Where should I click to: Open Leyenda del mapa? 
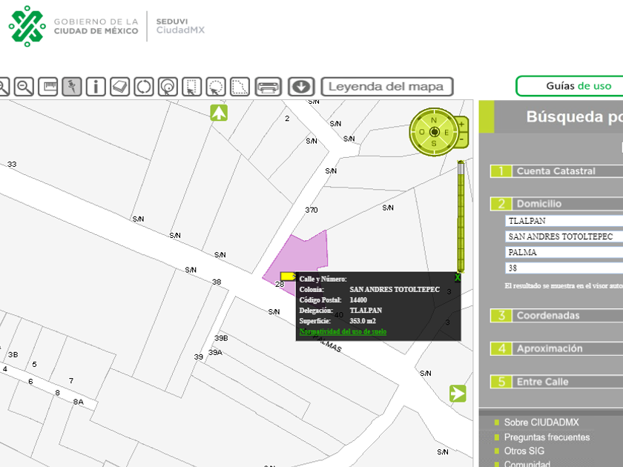pos(386,87)
